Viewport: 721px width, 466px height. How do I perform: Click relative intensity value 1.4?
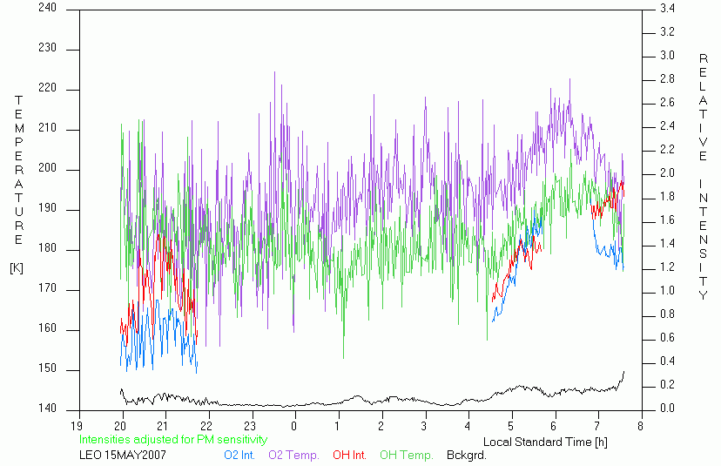[x=667, y=244]
